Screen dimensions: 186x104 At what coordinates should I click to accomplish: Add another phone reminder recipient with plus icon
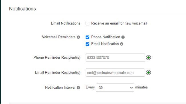(x=148, y=58)
